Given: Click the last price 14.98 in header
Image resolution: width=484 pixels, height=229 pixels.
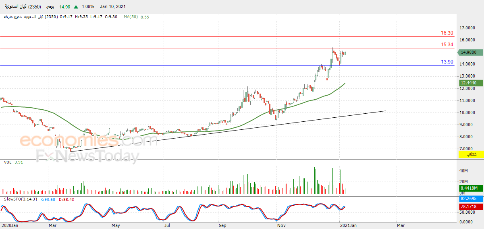Looking at the screenshot, I should (65, 7).
